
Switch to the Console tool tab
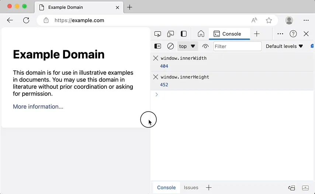[229, 34]
